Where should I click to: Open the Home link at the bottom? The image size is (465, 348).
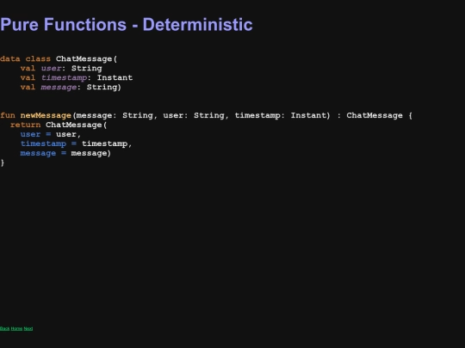point(16,328)
